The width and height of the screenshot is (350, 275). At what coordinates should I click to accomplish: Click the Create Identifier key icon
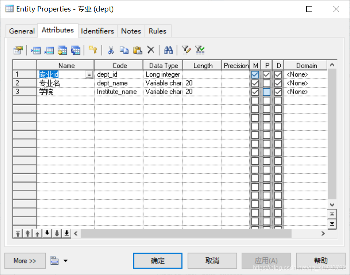click(93, 49)
